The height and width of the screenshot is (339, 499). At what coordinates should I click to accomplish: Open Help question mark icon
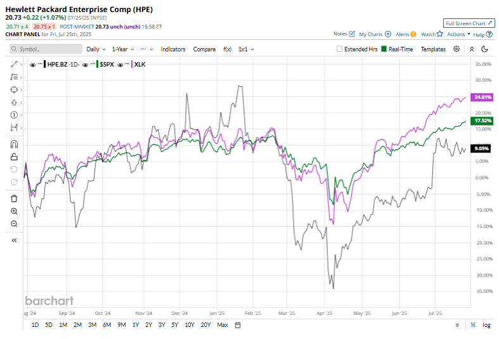489,34
